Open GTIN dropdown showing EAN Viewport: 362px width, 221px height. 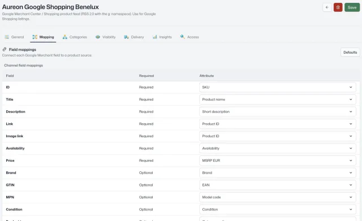pyautogui.click(x=278, y=185)
